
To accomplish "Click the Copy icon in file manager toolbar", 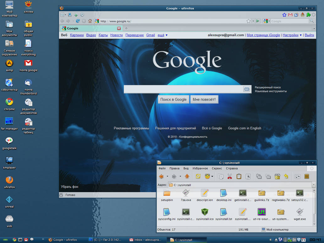I will tap(221, 176).
